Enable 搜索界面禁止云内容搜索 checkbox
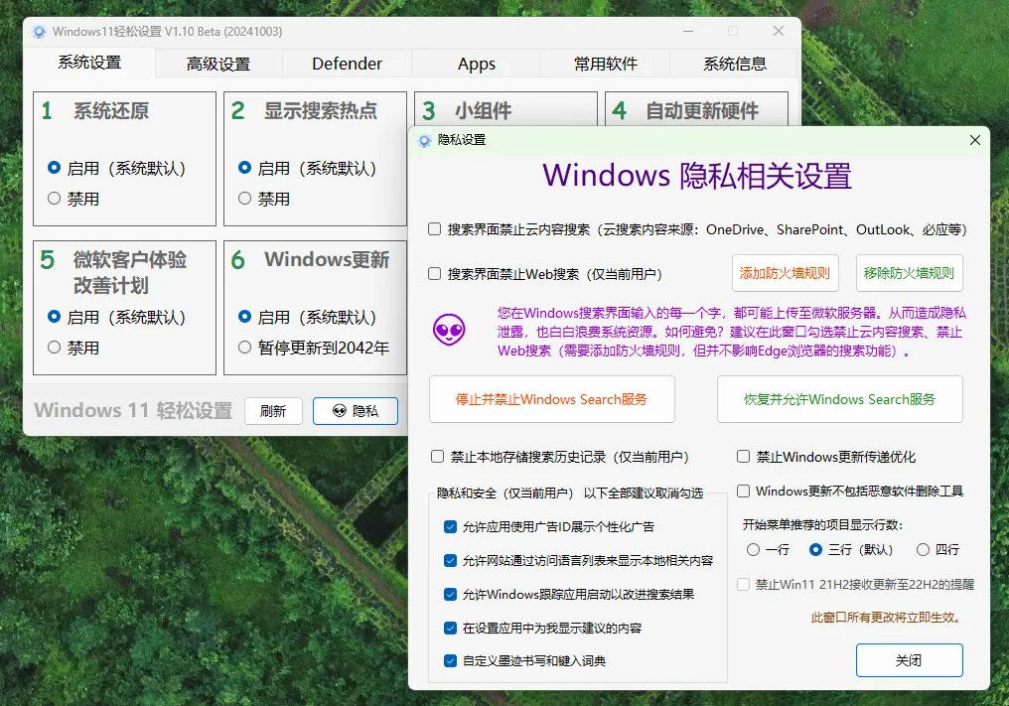 (434, 228)
